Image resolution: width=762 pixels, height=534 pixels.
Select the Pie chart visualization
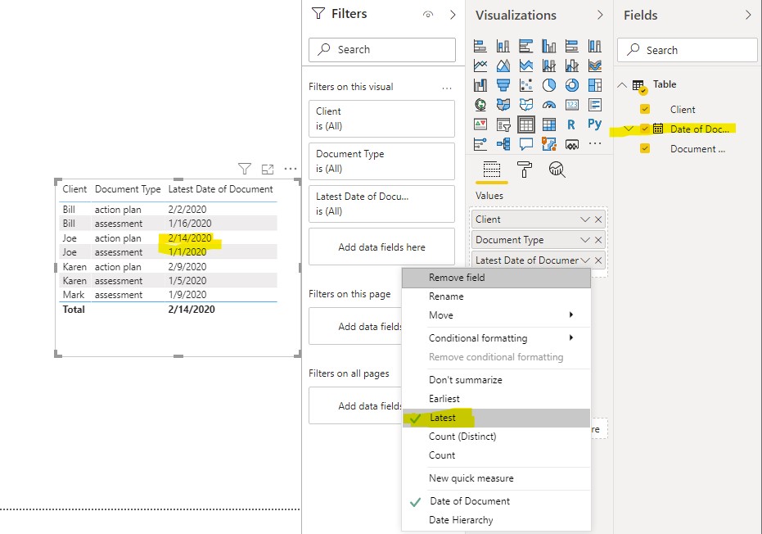[x=548, y=85]
